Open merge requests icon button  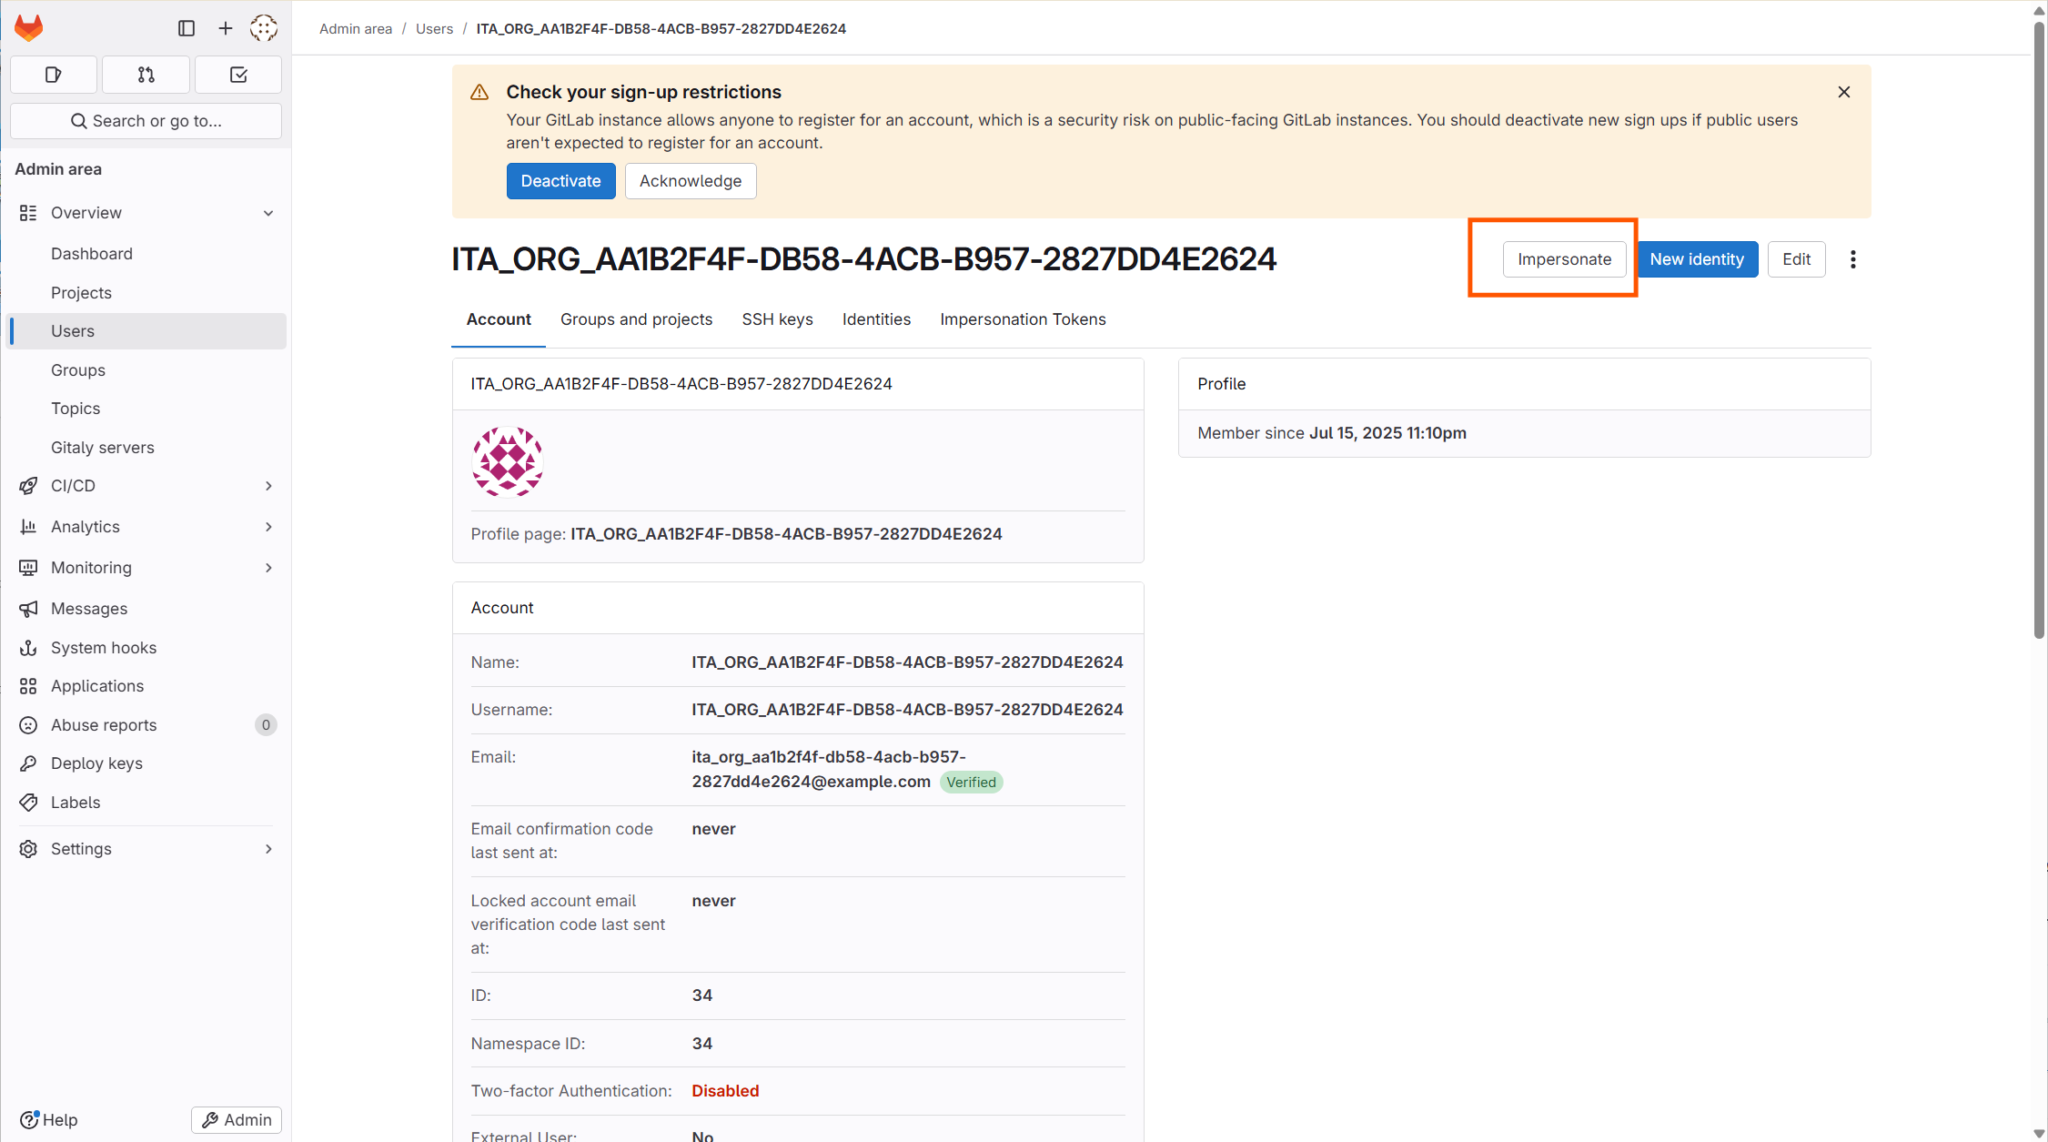point(146,75)
